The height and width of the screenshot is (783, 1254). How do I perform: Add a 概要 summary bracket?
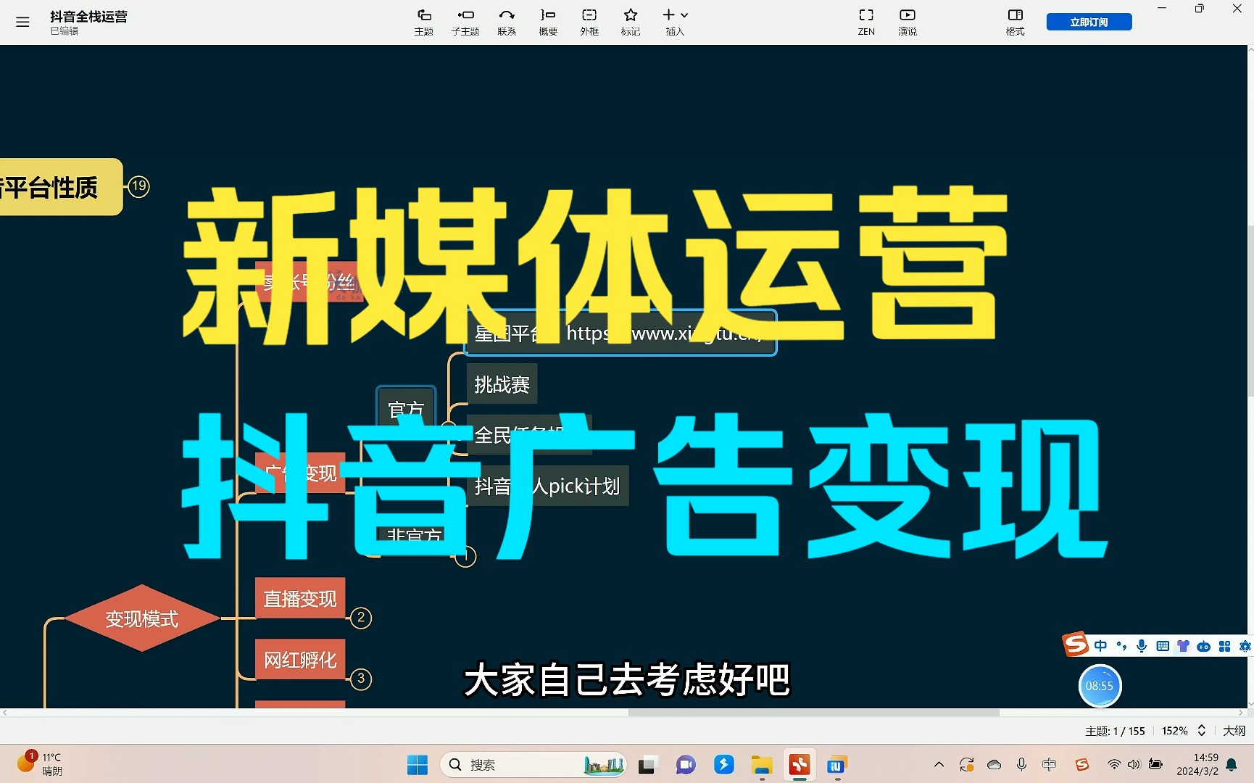click(548, 22)
